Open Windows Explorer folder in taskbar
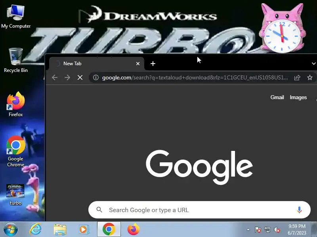The image size is (317, 237). click(60, 229)
